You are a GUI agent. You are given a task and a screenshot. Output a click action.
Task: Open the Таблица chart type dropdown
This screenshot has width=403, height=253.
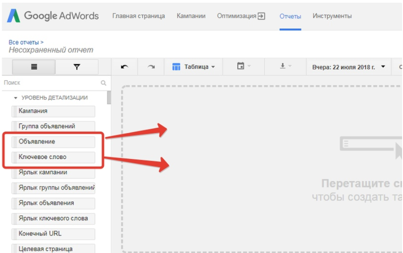click(194, 67)
